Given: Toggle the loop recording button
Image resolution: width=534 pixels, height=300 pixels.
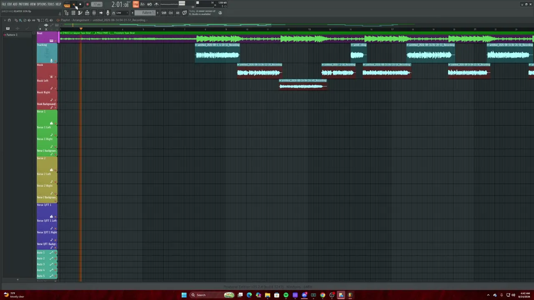Looking at the screenshot, I should 149,4.
